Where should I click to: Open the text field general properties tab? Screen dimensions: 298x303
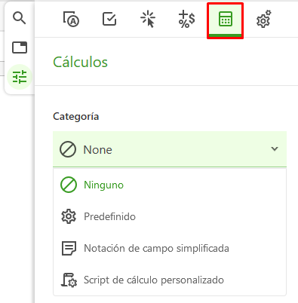coord(71,19)
